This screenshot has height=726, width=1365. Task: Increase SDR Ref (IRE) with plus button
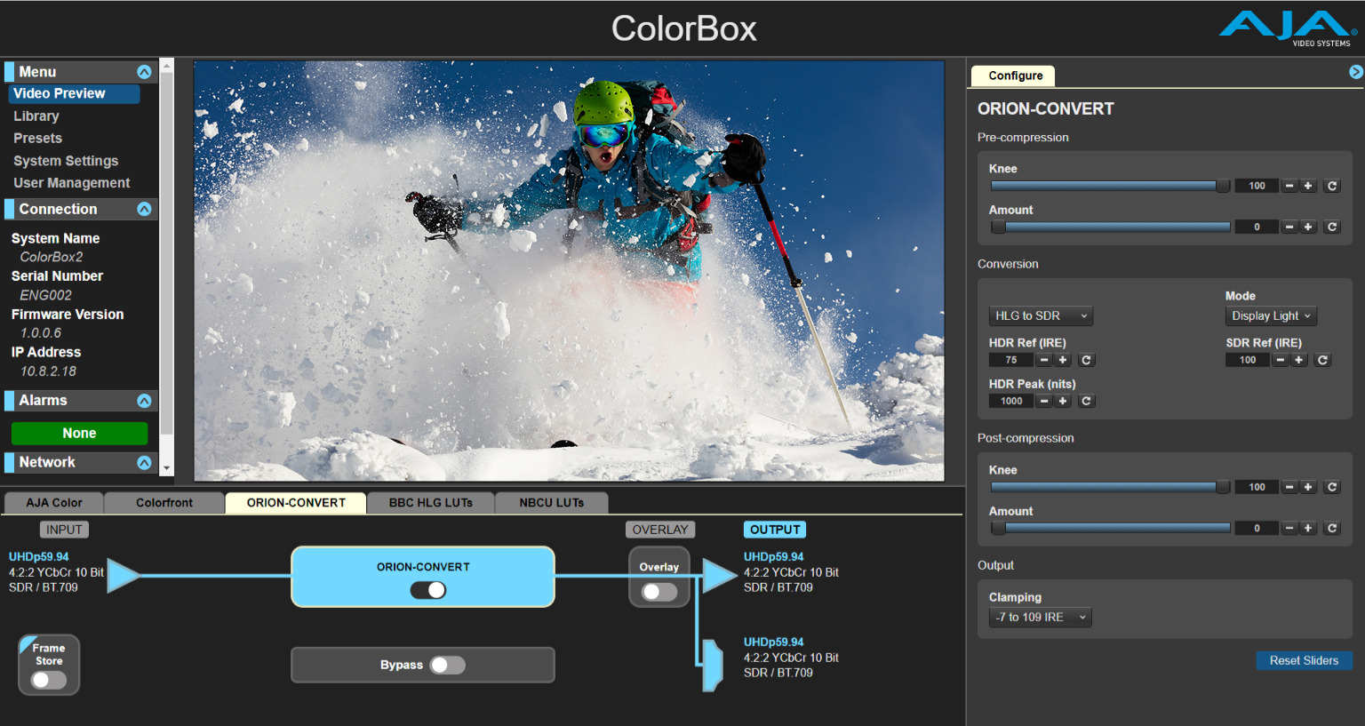(x=1299, y=360)
